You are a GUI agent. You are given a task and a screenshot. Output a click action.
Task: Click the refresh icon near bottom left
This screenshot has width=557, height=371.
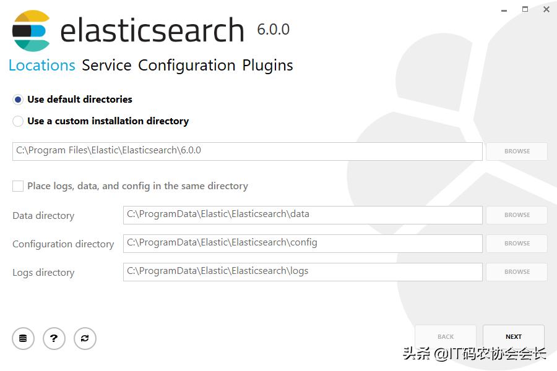(85, 338)
